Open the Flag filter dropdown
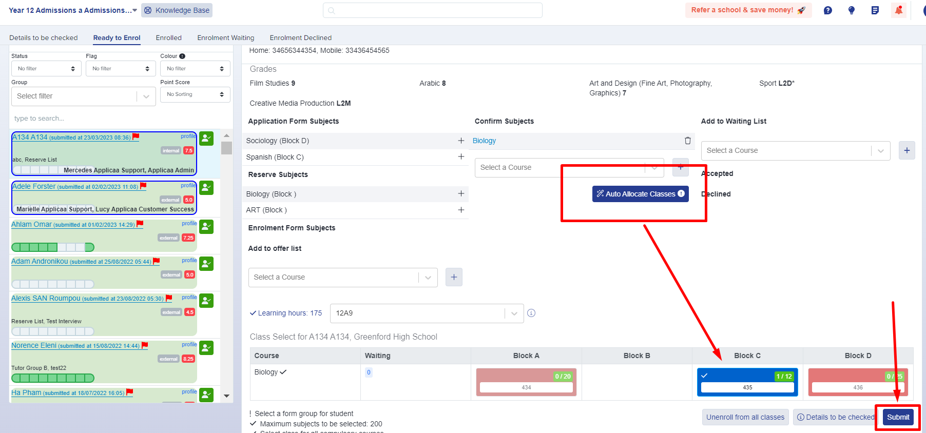 (x=121, y=69)
